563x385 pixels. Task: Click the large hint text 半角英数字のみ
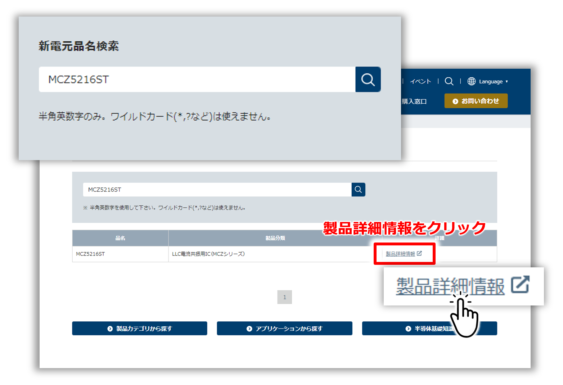pos(154,117)
